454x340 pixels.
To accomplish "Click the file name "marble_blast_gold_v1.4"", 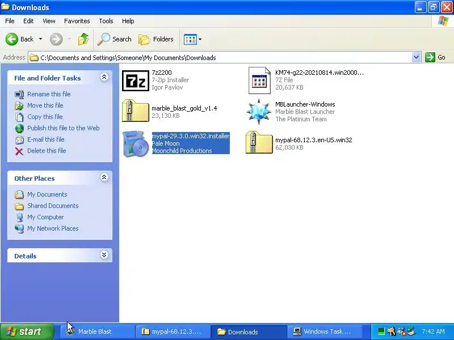I will 184,108.
